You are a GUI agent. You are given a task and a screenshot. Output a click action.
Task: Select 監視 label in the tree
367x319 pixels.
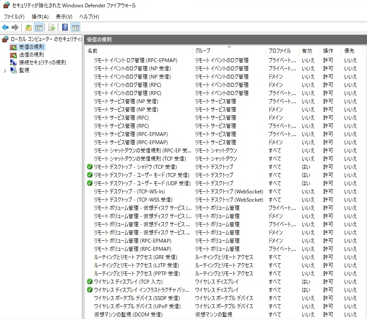click(x=24, y=70)
